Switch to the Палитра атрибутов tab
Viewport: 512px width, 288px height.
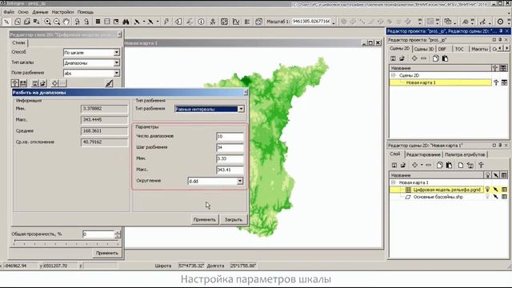pos(465,154)
